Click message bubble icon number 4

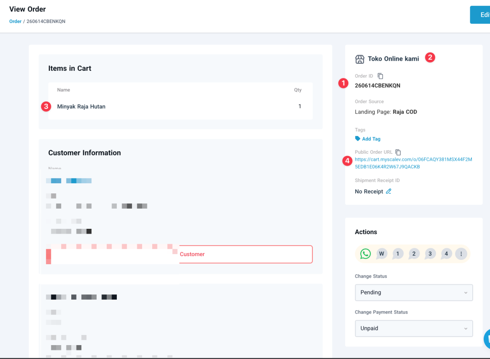coord(446,254)
